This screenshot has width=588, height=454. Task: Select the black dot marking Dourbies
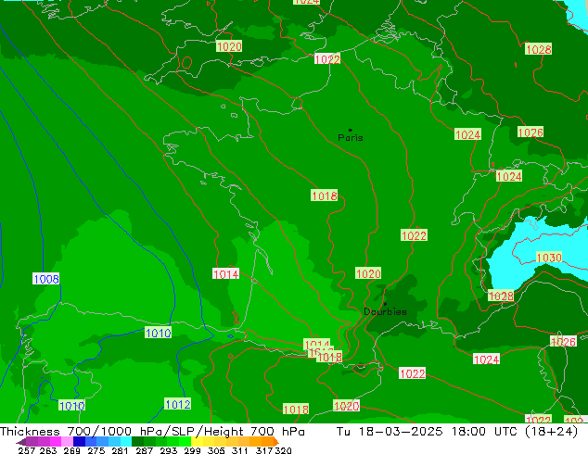tap(385, 304)
